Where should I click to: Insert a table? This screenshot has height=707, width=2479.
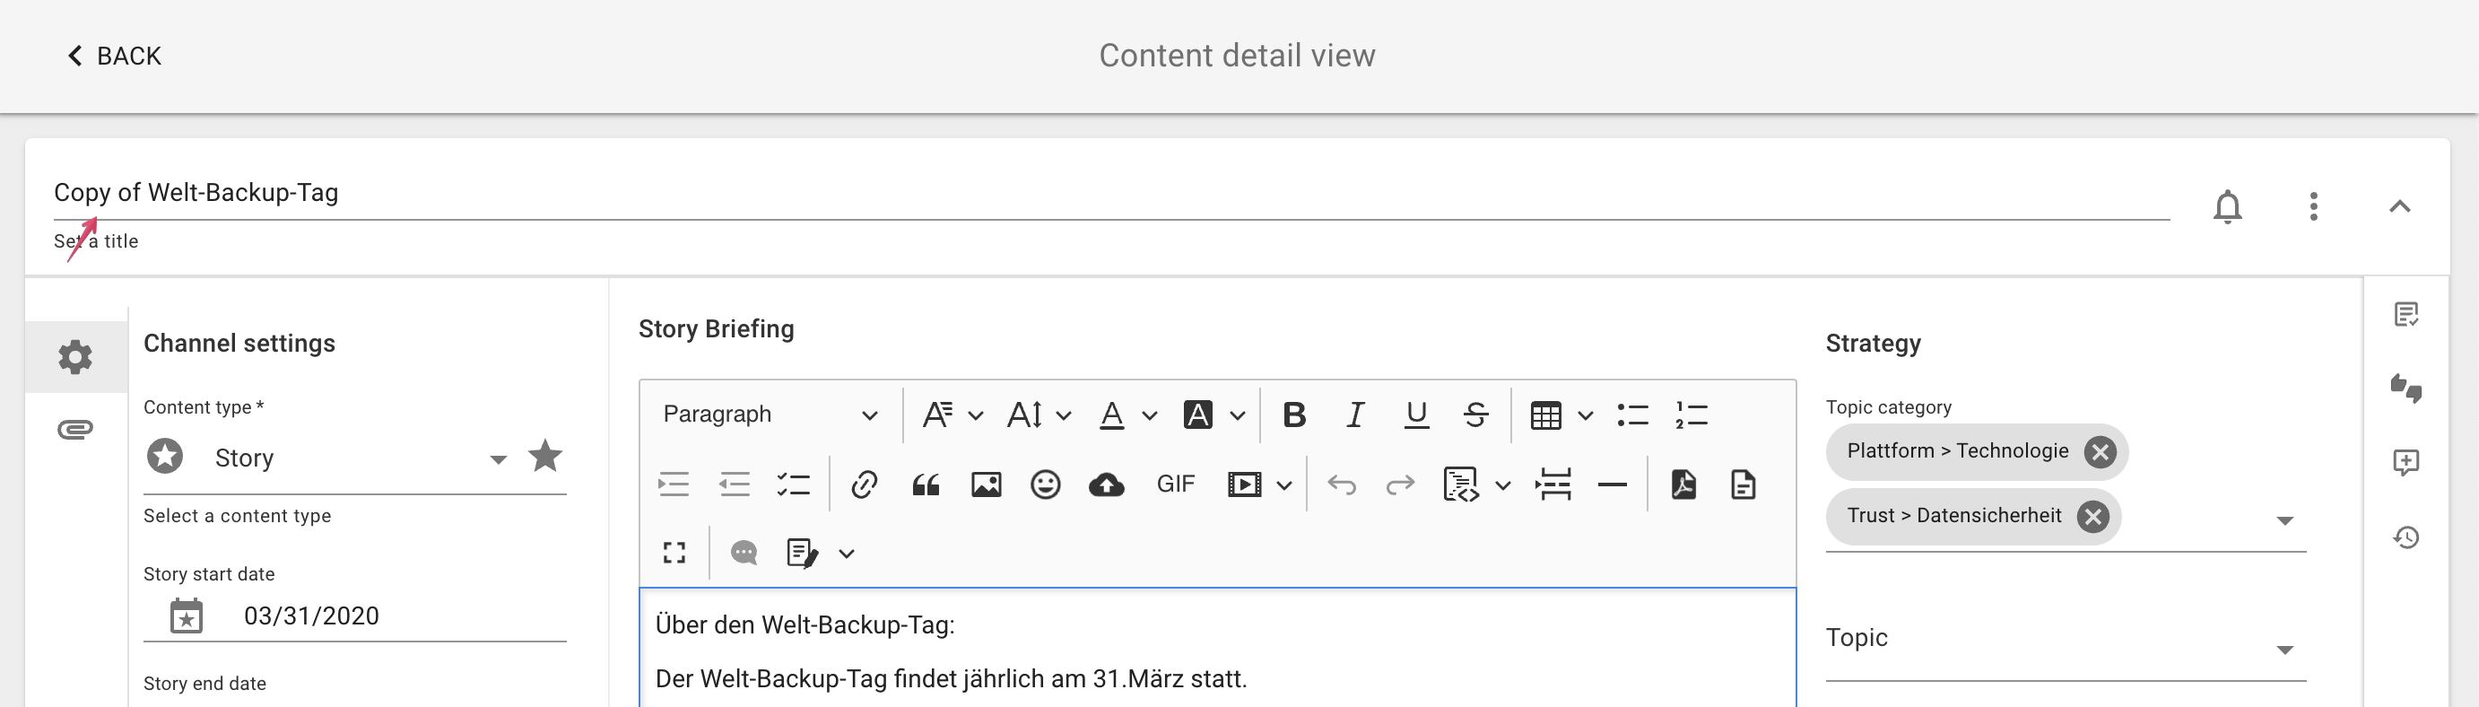(1545, 415)
